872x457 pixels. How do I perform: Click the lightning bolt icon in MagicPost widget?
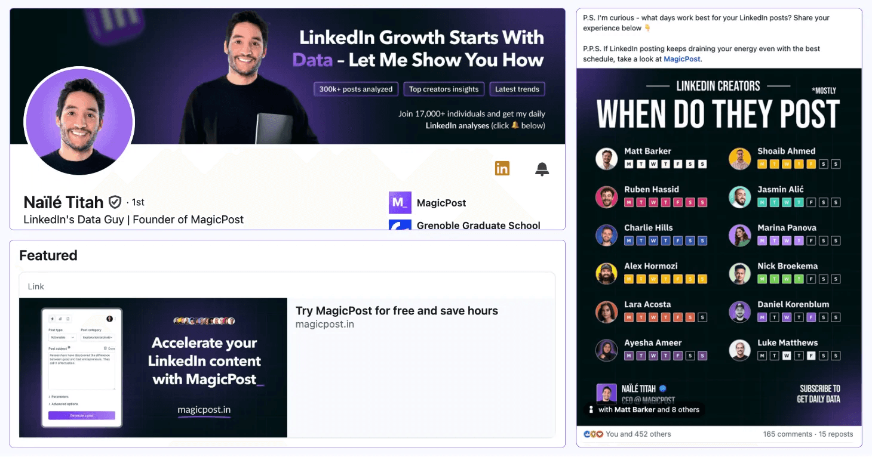[53, 319]
